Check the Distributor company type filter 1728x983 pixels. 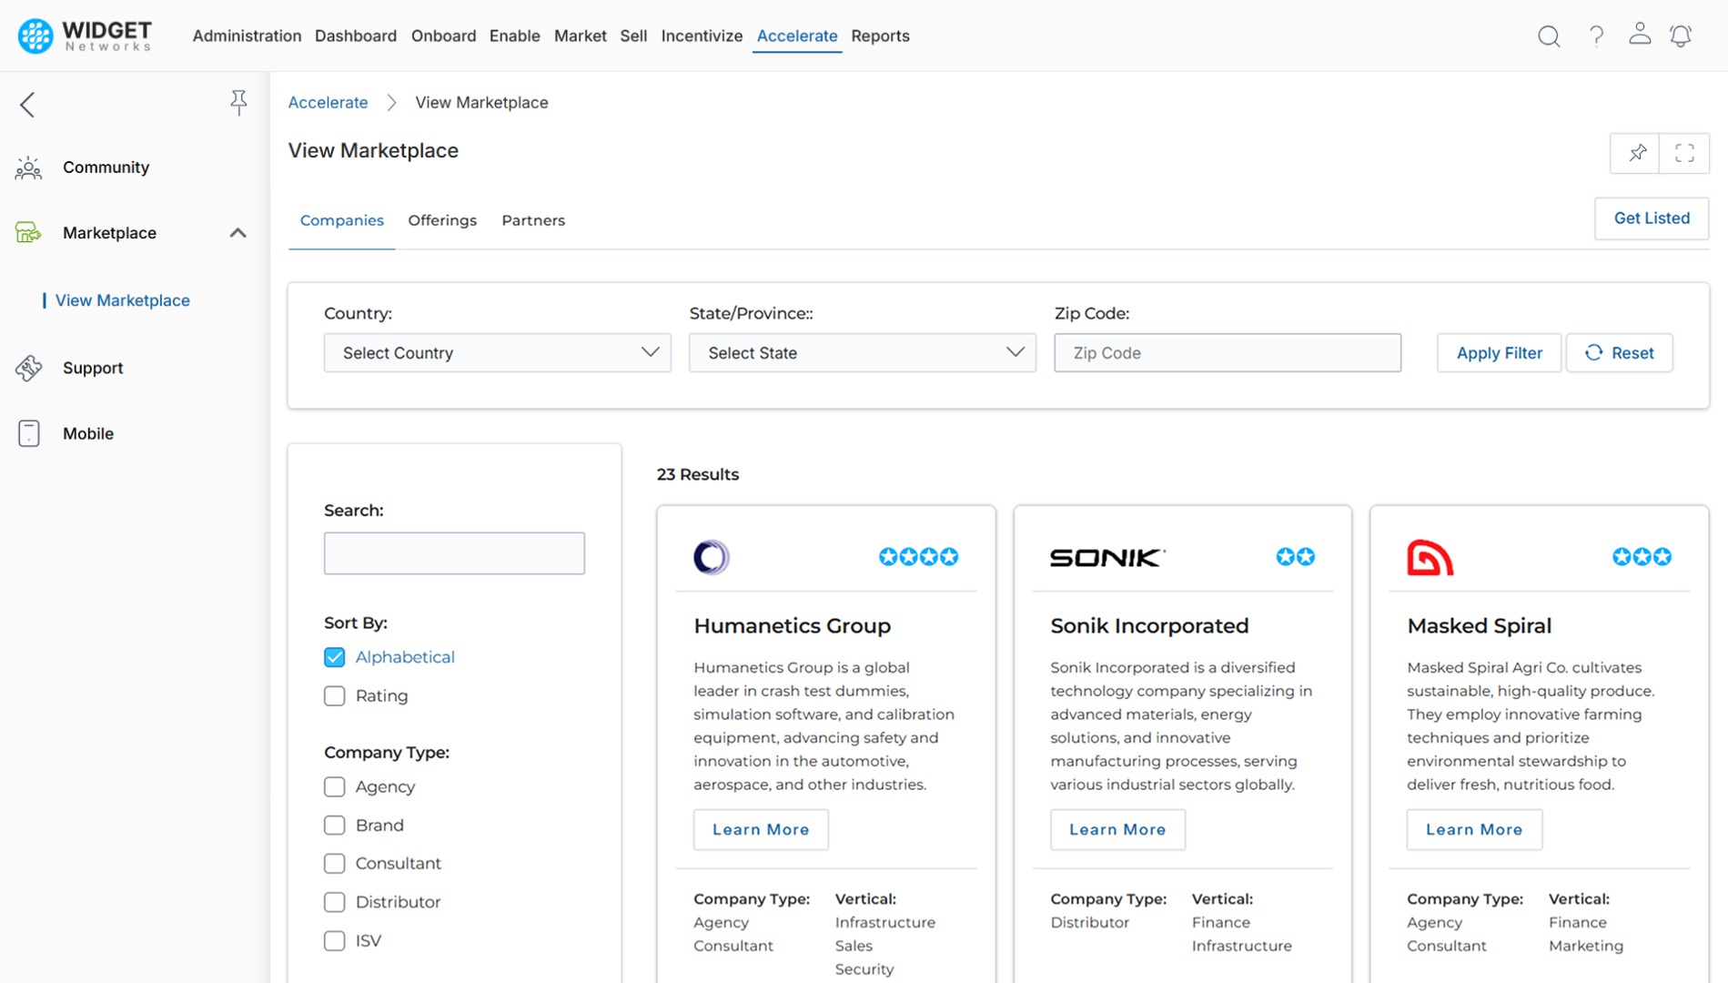(334, 902)
